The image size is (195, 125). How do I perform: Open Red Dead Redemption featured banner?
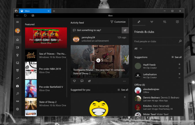click(x=46, y=38)
